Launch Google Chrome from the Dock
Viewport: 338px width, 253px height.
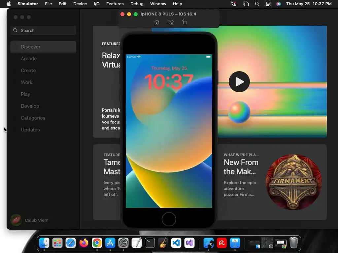tap(97, 243)
